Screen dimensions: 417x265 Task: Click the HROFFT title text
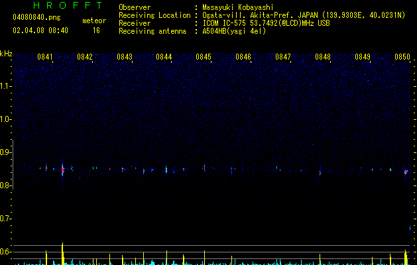pyautogui.click(x=68, y=5)
